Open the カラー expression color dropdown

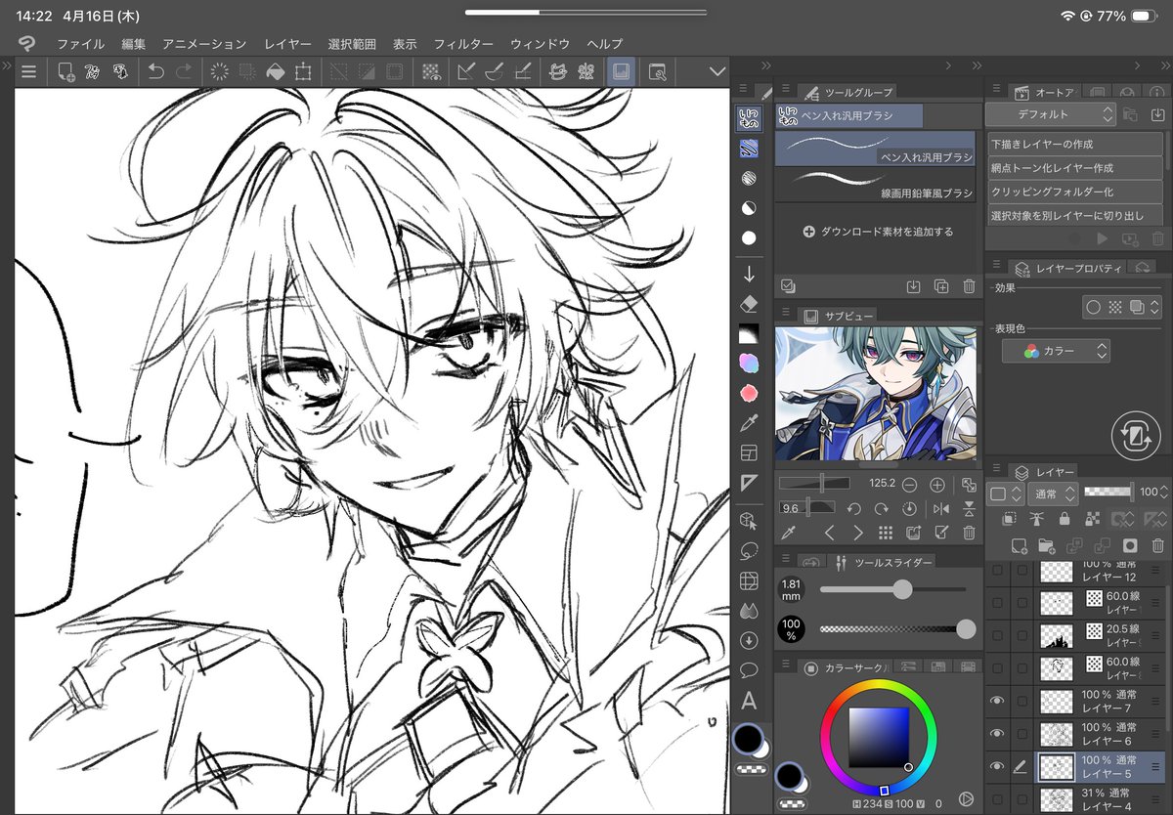1056,352
